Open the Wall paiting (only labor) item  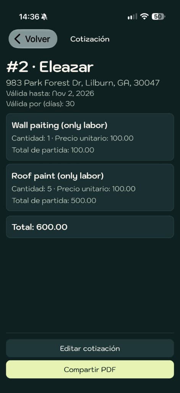tap(90, 137)
